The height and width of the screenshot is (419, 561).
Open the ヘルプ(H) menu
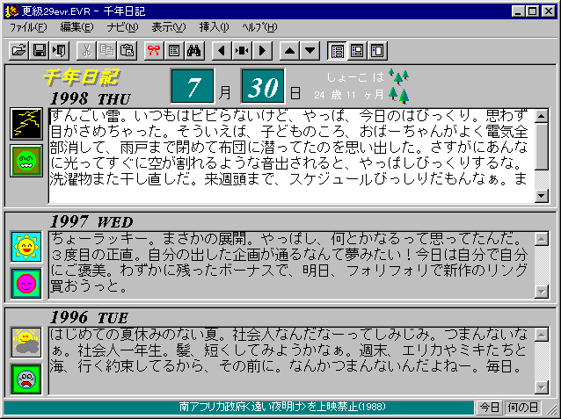pyautogui.click(x=259, y=27)
